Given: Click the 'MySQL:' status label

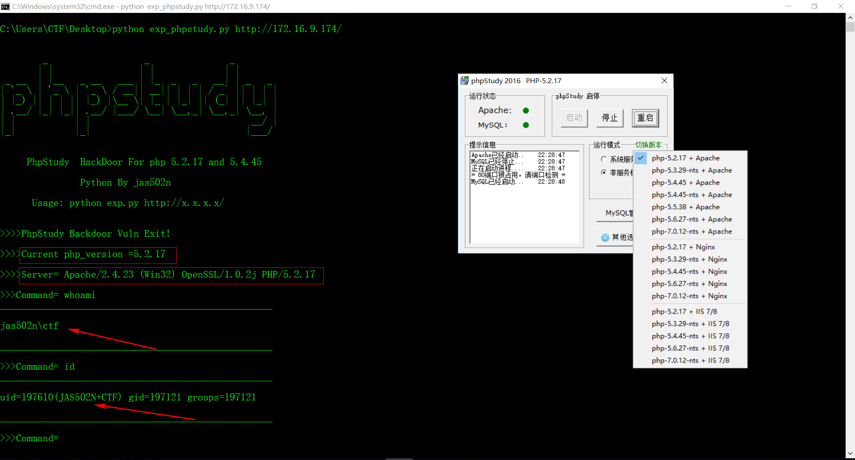Looking at the screenshot, I should [493, 125].
